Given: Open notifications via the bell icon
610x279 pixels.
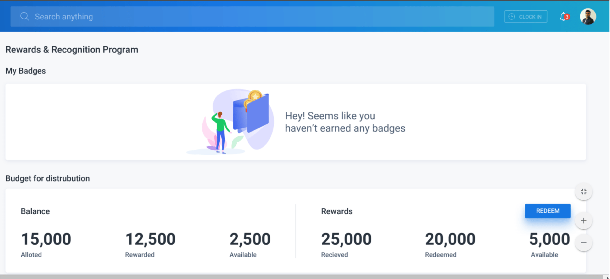Looking at the screenshot, I should 563,16.
